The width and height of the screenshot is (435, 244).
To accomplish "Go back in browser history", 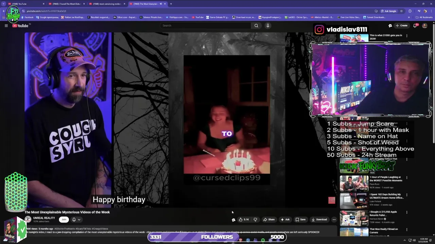I will coord(3,11).
